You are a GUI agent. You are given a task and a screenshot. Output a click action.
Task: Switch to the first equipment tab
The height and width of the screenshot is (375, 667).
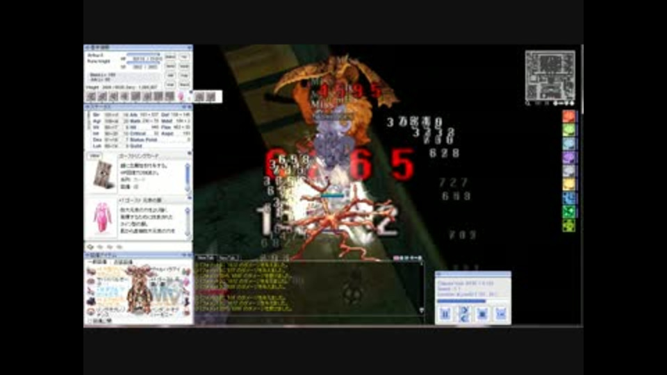(99, 262)
